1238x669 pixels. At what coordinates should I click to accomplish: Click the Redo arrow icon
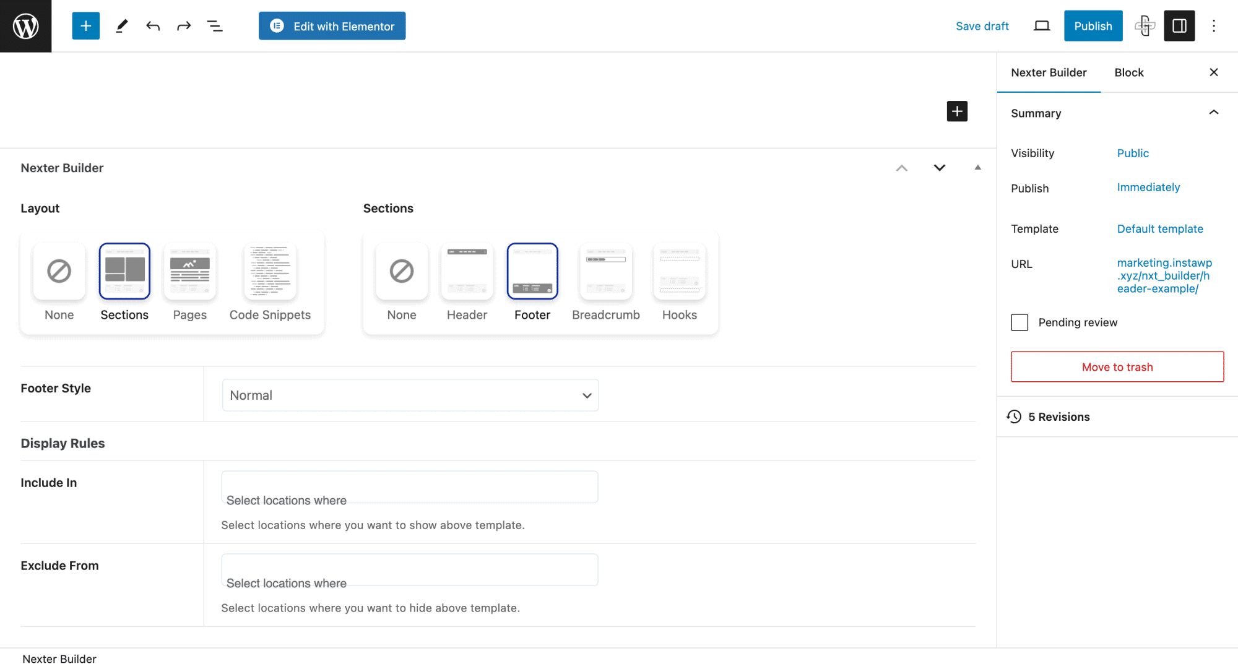coord(183,25)
